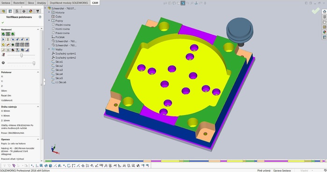
Task: Open the DimXpert crosshair tab icon
Action: [x=24, y=11]
